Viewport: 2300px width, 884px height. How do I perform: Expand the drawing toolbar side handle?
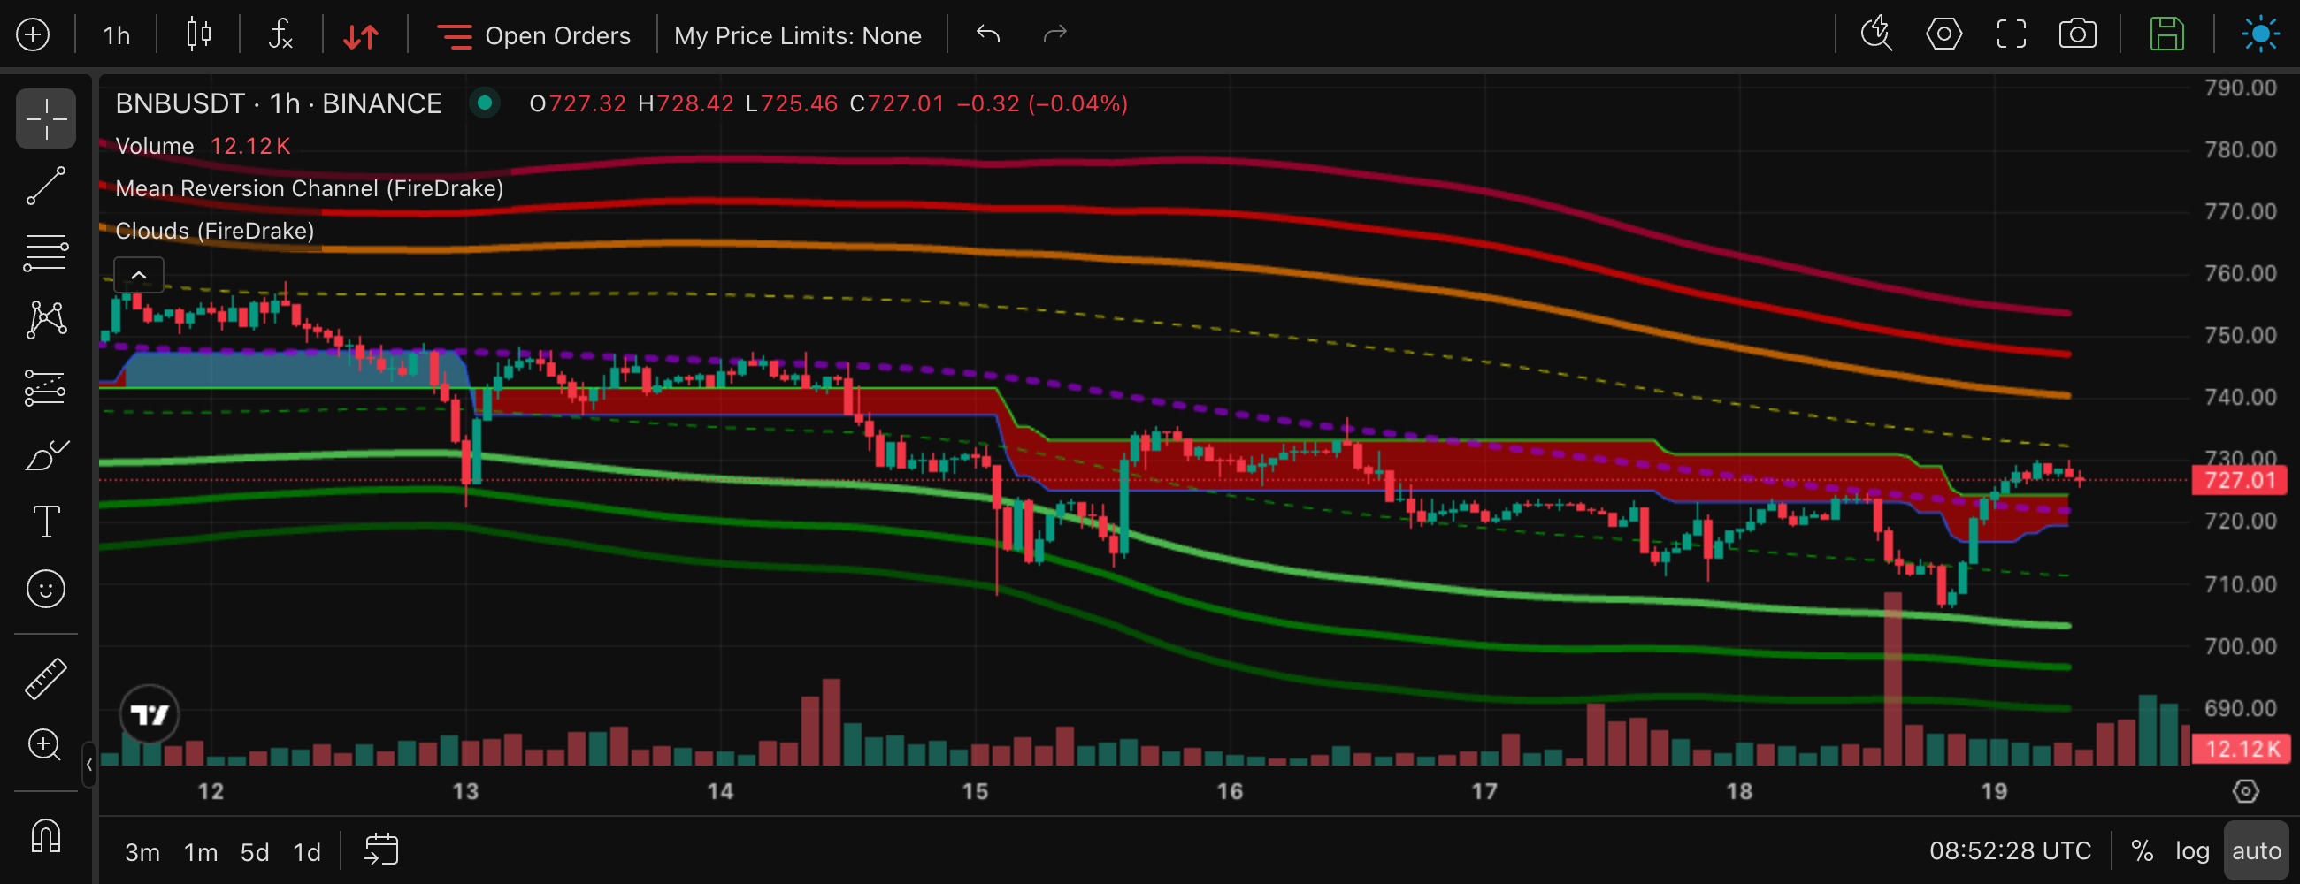click(x=88, y=765)
